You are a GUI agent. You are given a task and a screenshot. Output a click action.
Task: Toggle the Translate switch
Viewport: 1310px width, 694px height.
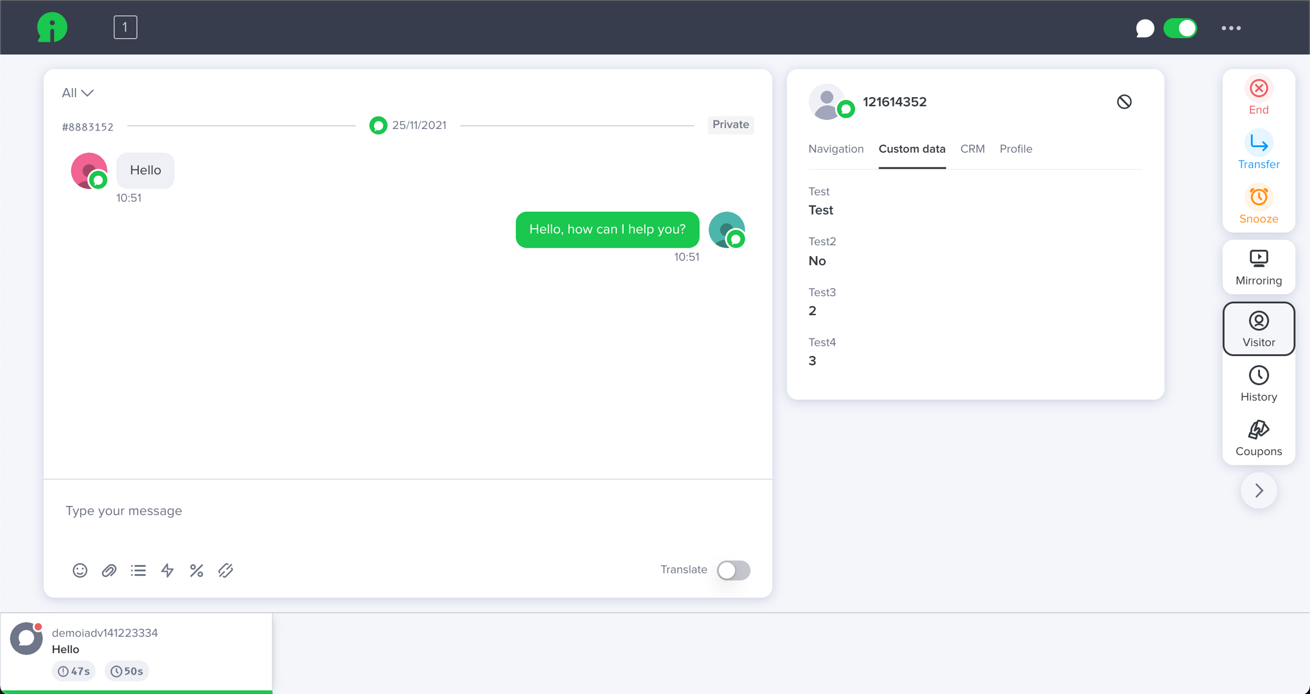point(733,570)
